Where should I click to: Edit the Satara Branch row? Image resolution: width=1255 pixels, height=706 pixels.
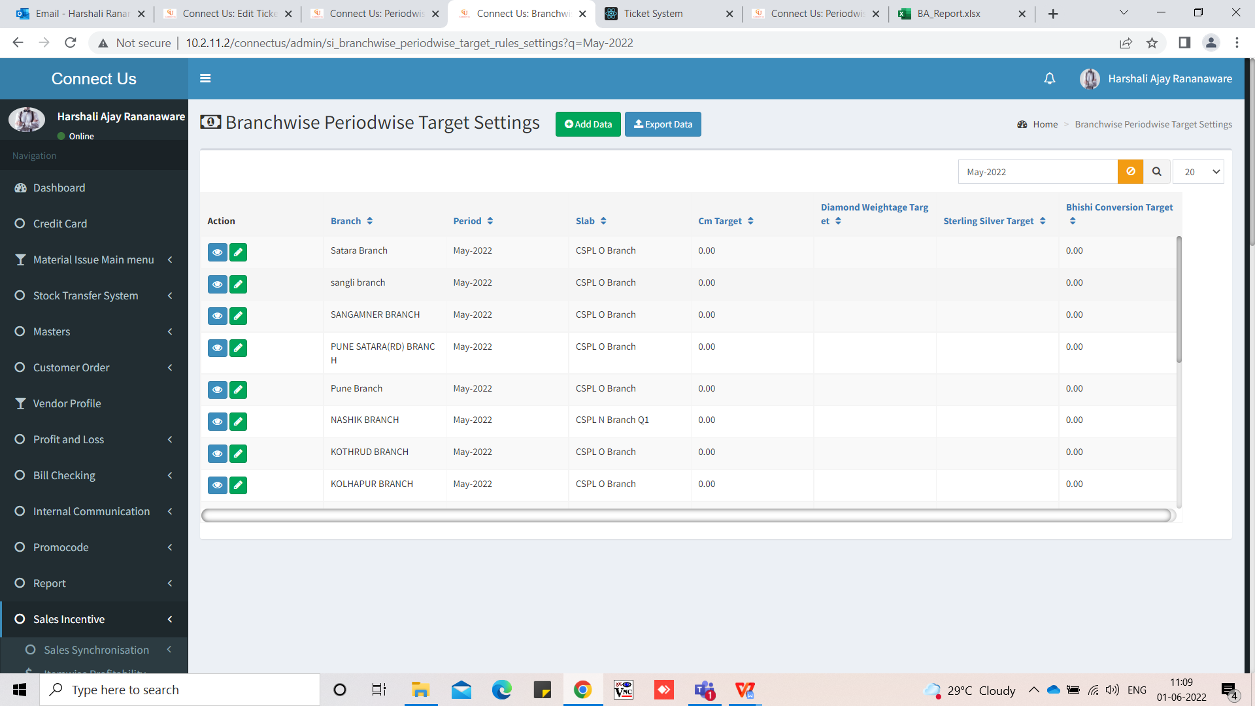239,252
